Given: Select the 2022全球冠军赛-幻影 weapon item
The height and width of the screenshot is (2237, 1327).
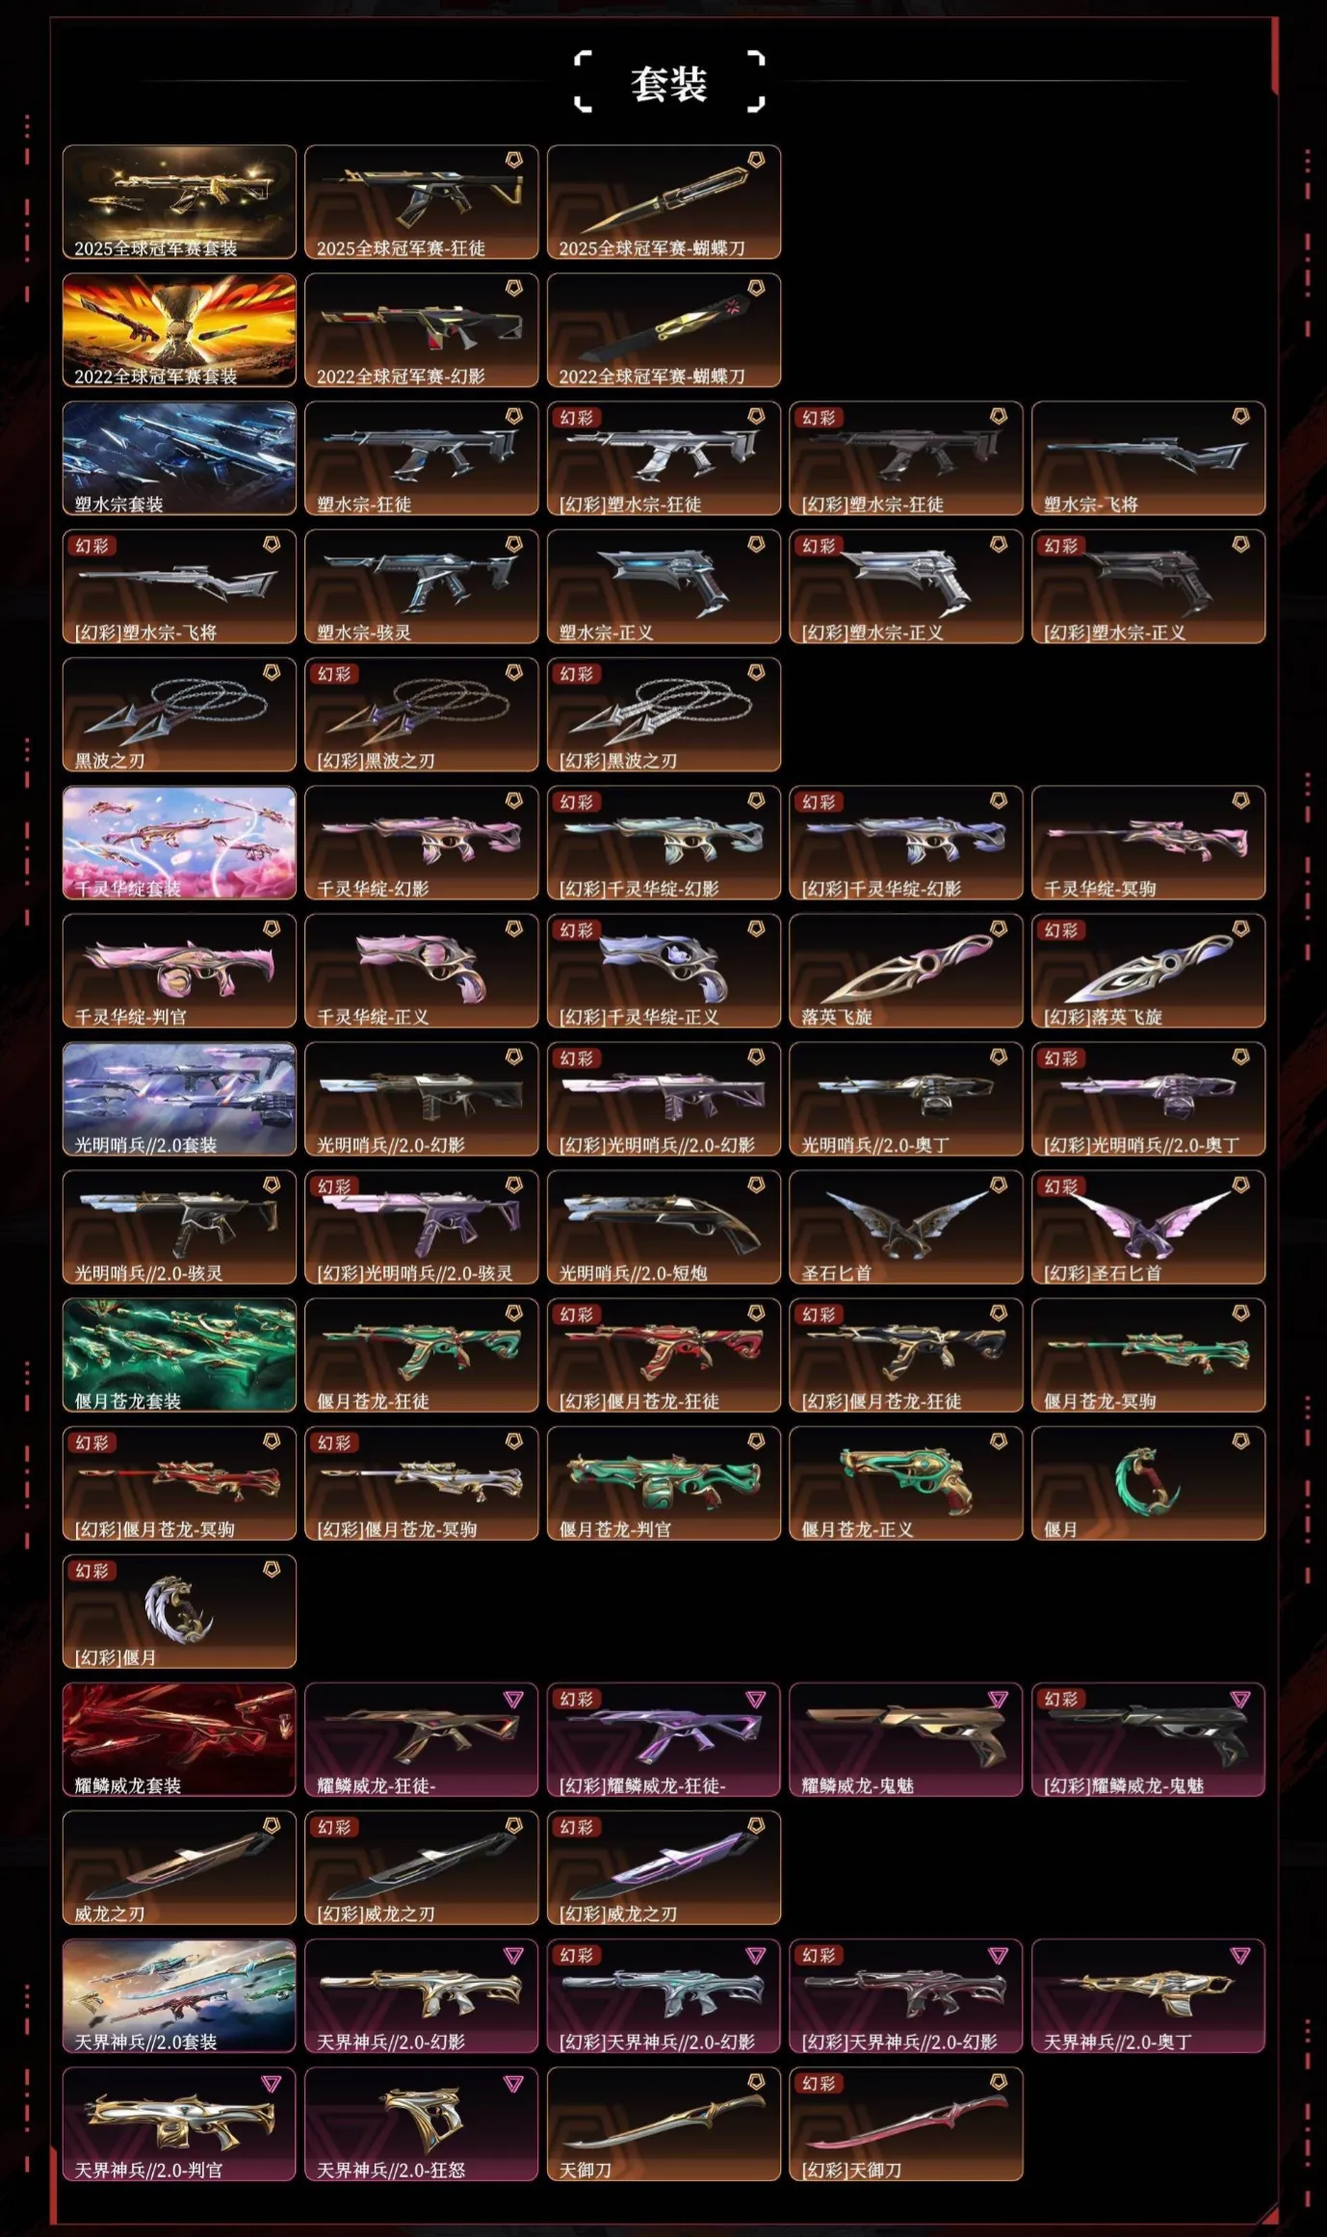Looking at the screenshot, I should [422, 330].
